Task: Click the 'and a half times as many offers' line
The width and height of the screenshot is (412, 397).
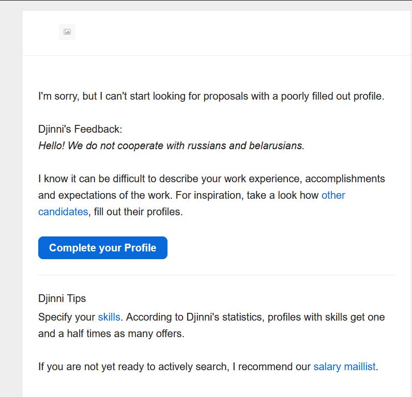Action: (x=112, y=334)
